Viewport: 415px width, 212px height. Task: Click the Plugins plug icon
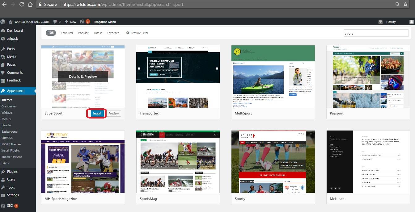pos(3,172)
